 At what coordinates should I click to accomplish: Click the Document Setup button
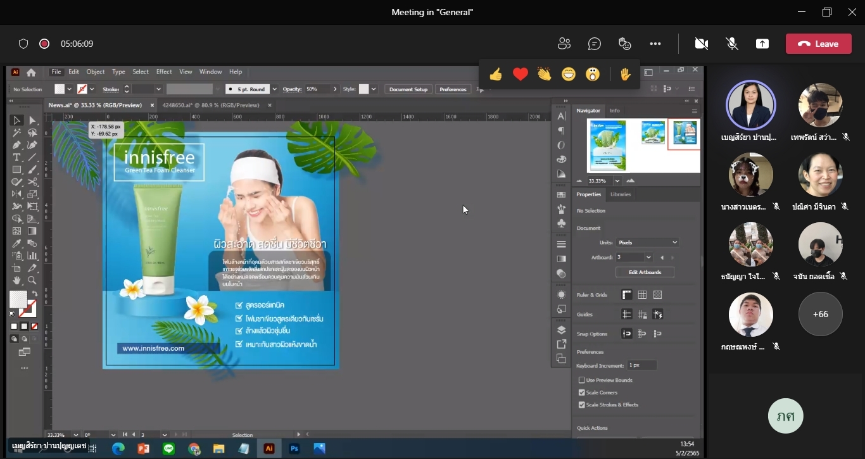408,89
